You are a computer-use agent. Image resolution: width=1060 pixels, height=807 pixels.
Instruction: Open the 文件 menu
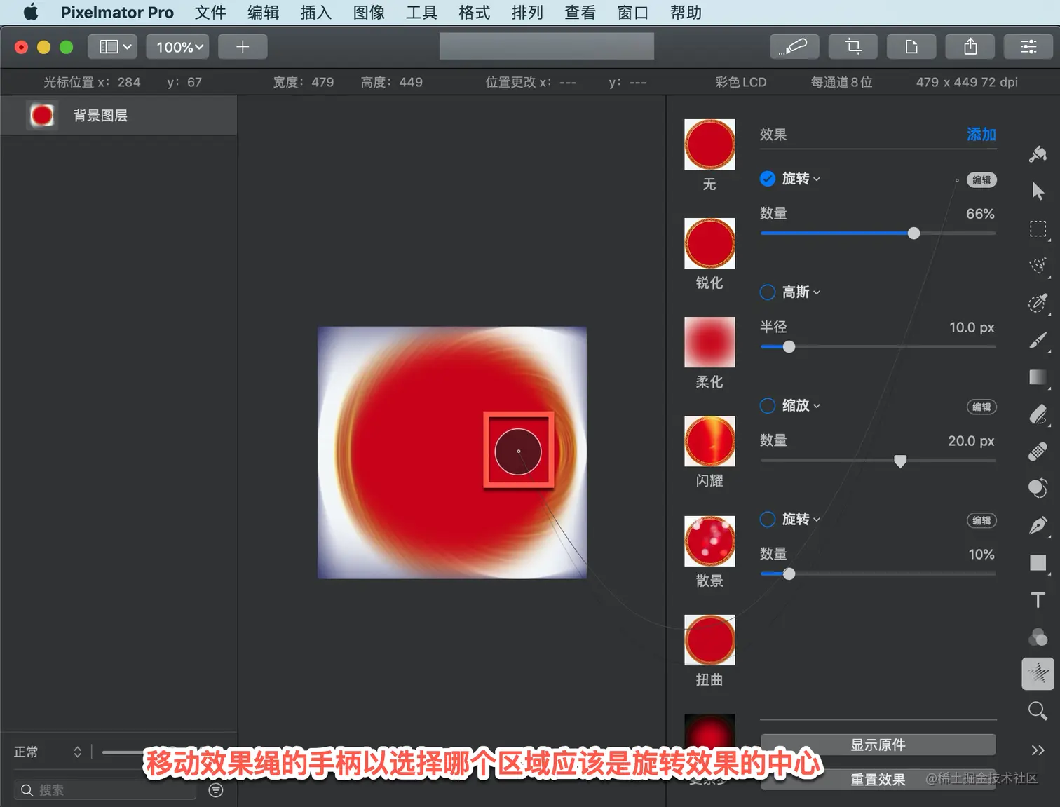(x=210, y=13)
